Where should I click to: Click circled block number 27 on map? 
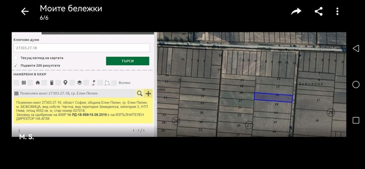(249, 125)
